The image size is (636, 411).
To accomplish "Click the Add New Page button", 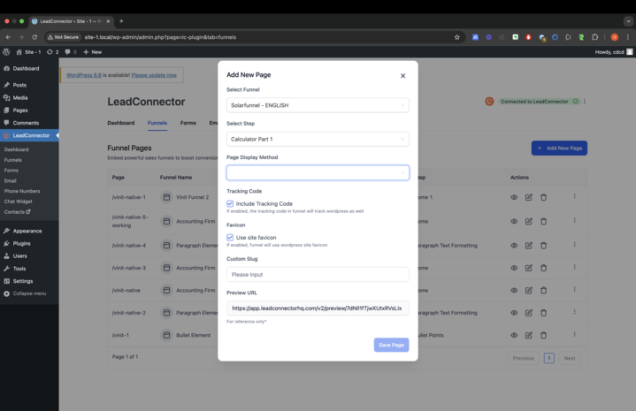I will click(559, 148).
